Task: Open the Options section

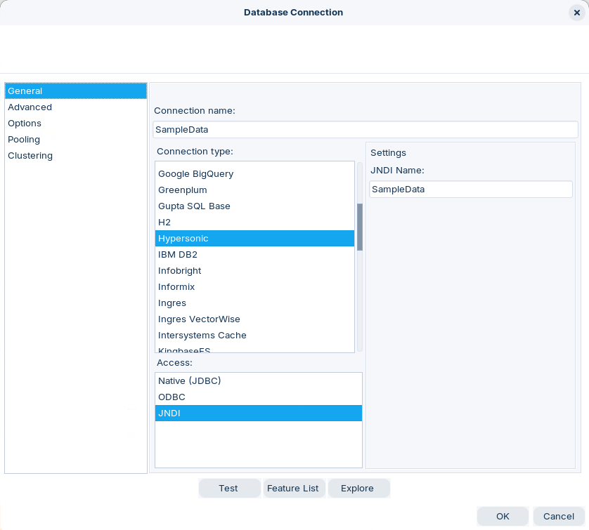Action: tap(25, 124)
